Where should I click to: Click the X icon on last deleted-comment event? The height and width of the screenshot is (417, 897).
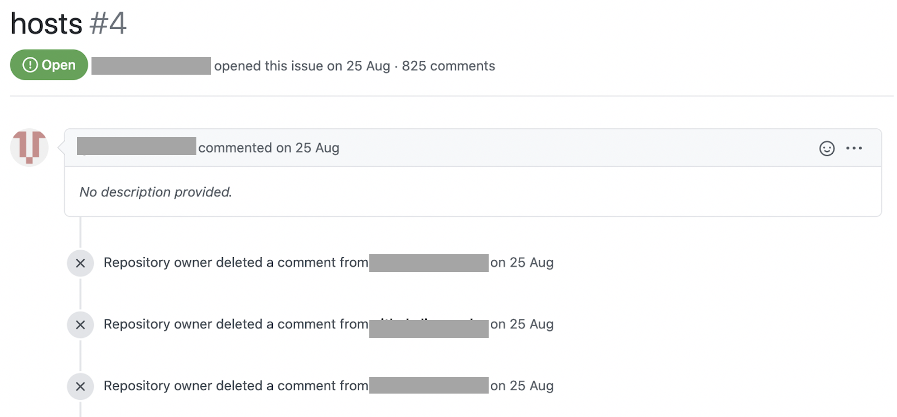pos(80,386)
